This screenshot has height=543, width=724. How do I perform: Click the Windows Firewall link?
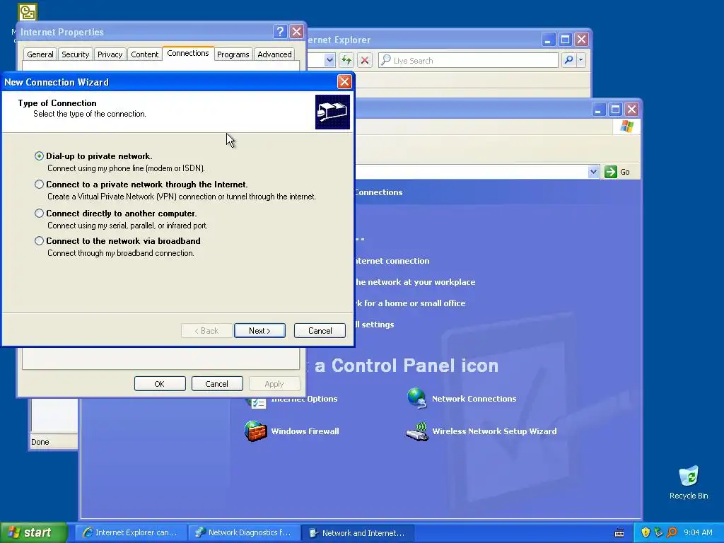point(305,431)
